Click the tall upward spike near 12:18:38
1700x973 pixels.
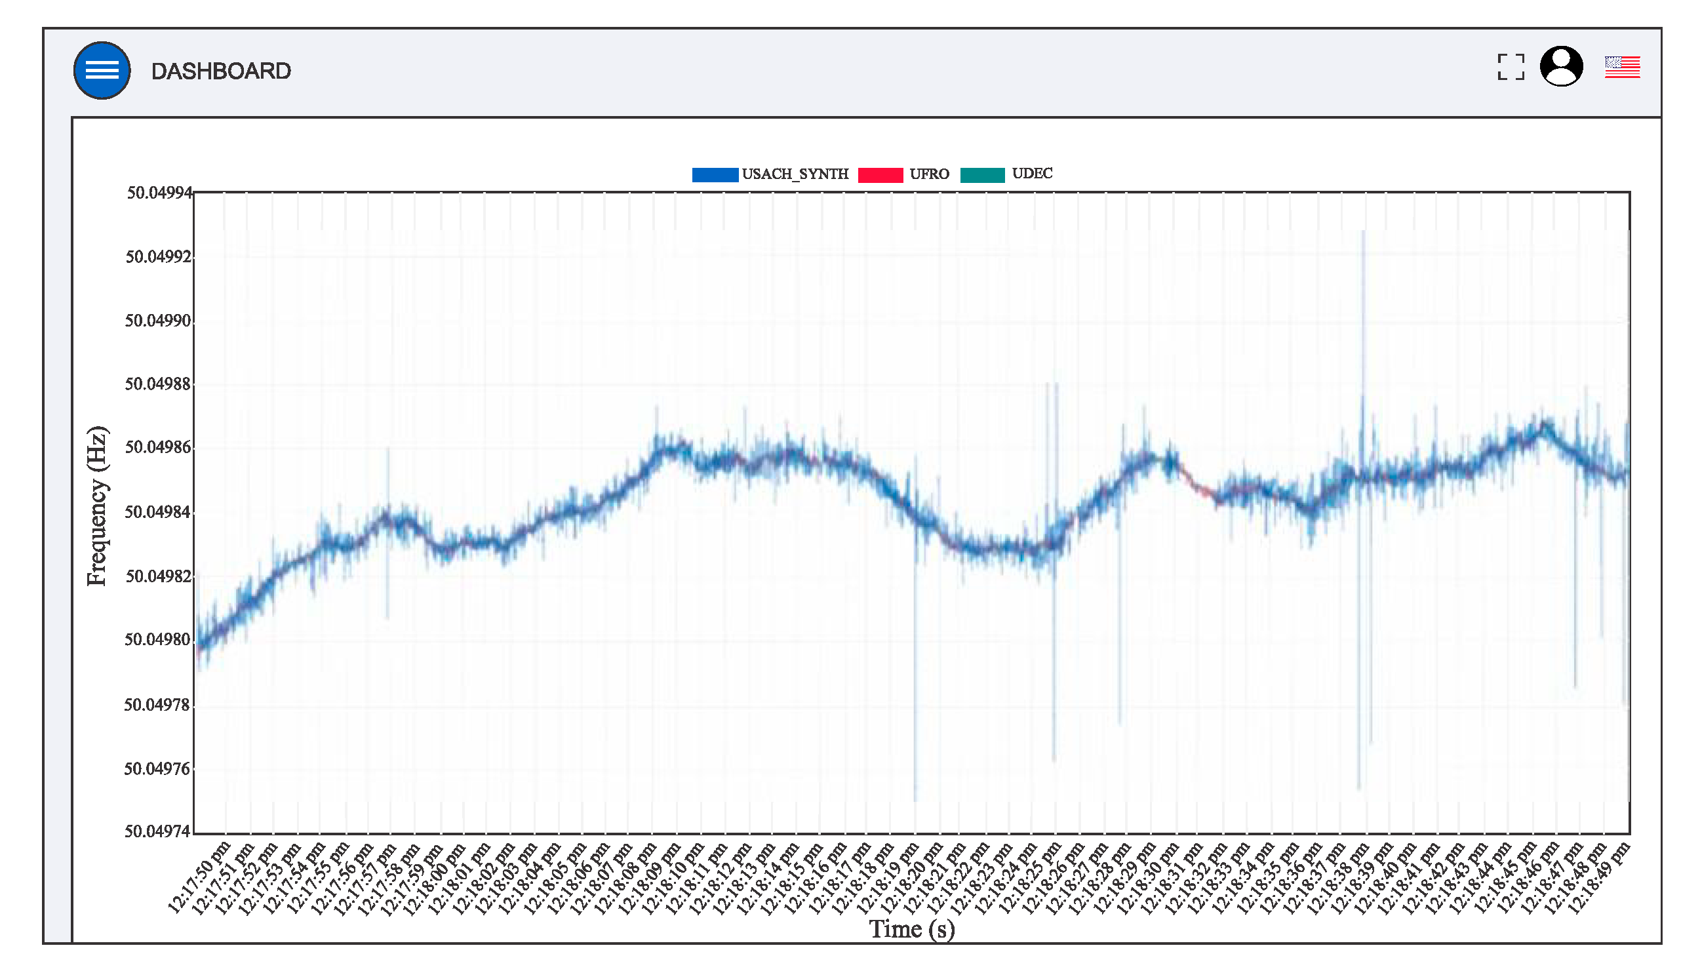[x=1363, y=301]
